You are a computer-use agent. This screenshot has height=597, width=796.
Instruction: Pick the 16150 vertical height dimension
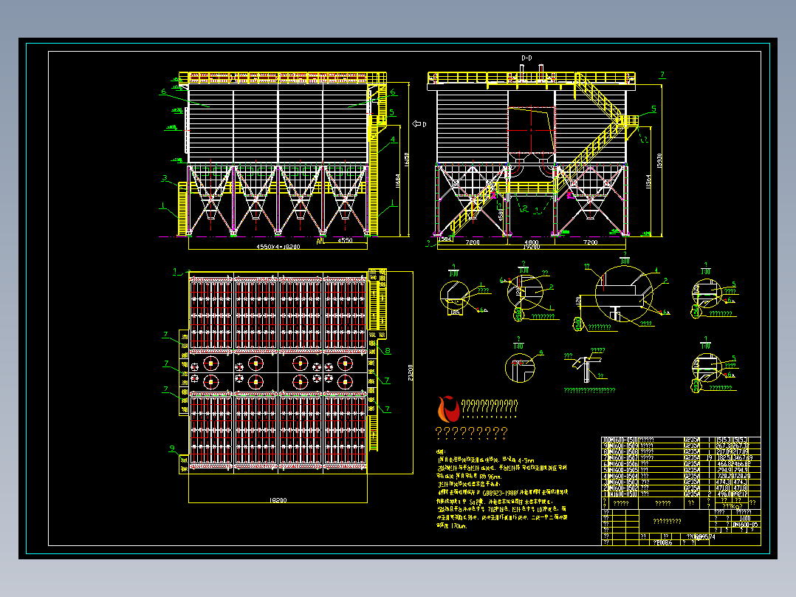406,159
